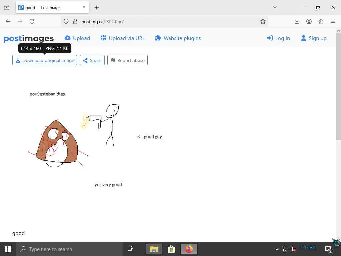Reload the current page
The height and width of the screenshot is (256, 341).
pyautogui.click(x=32, y=21)
